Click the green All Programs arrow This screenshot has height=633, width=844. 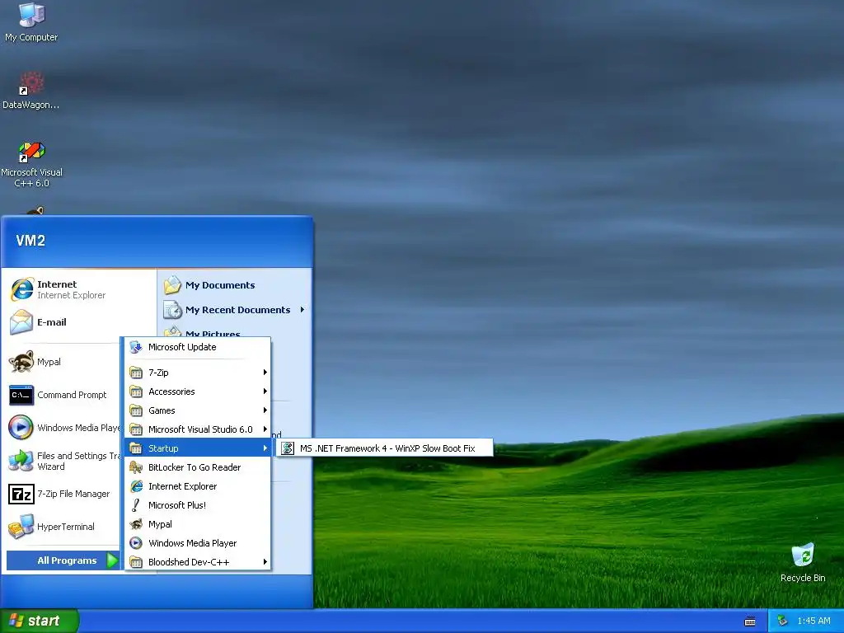(x=112, y=560)
